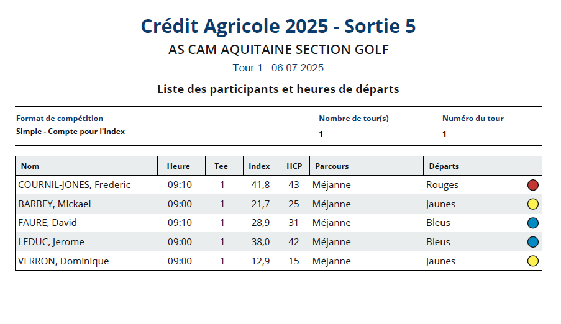Click the blue tee circle for LEDUC
Viewport: 561px width, 324px height.
pos(533,241)
